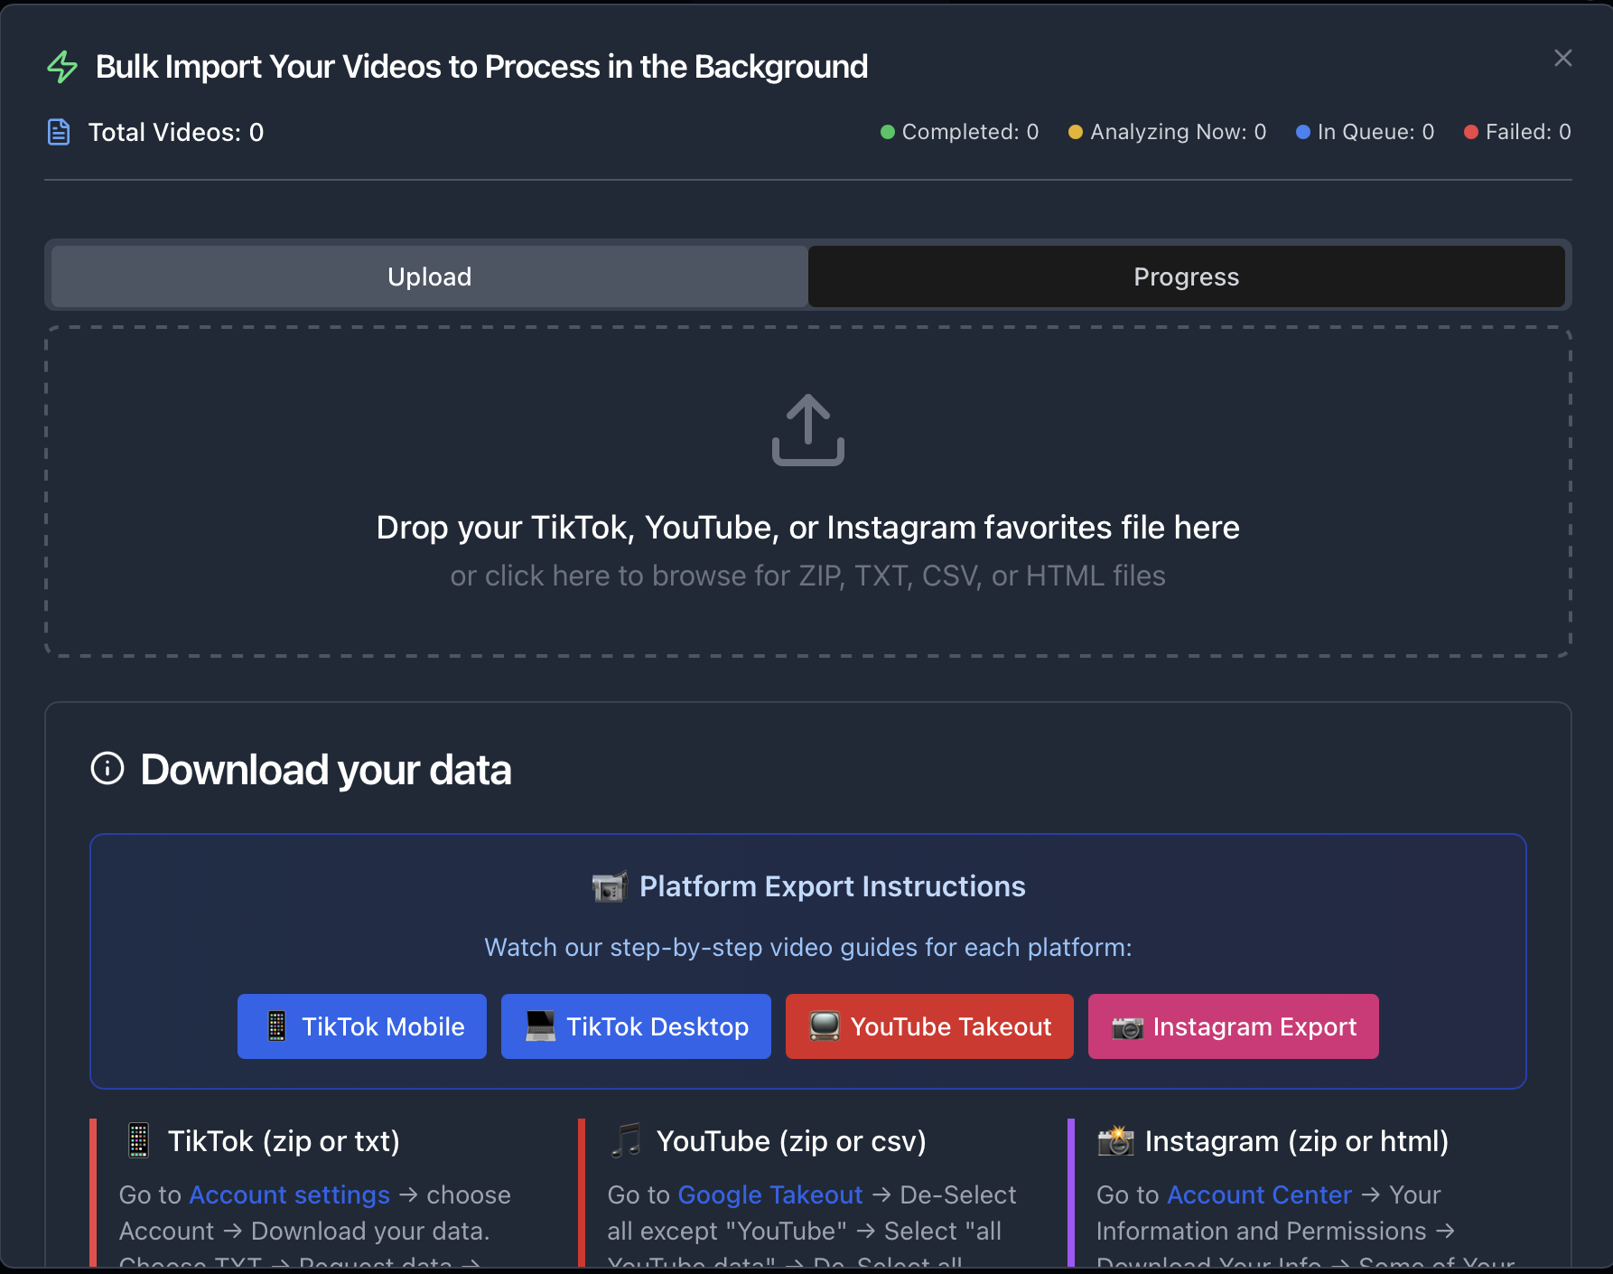Click the 'Completed: 0' status text
Screen dimensions: 1613x1274
pyautogui.click(x=971, y=132)
